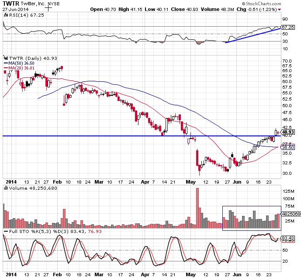Click the date 27-Jun-2014

15,10
